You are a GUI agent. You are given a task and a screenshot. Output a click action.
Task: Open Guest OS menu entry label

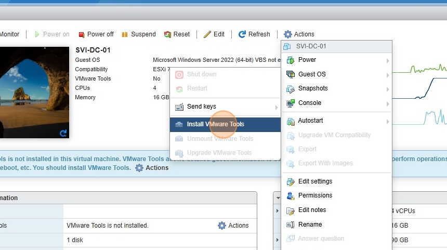(x=312, y=74)
